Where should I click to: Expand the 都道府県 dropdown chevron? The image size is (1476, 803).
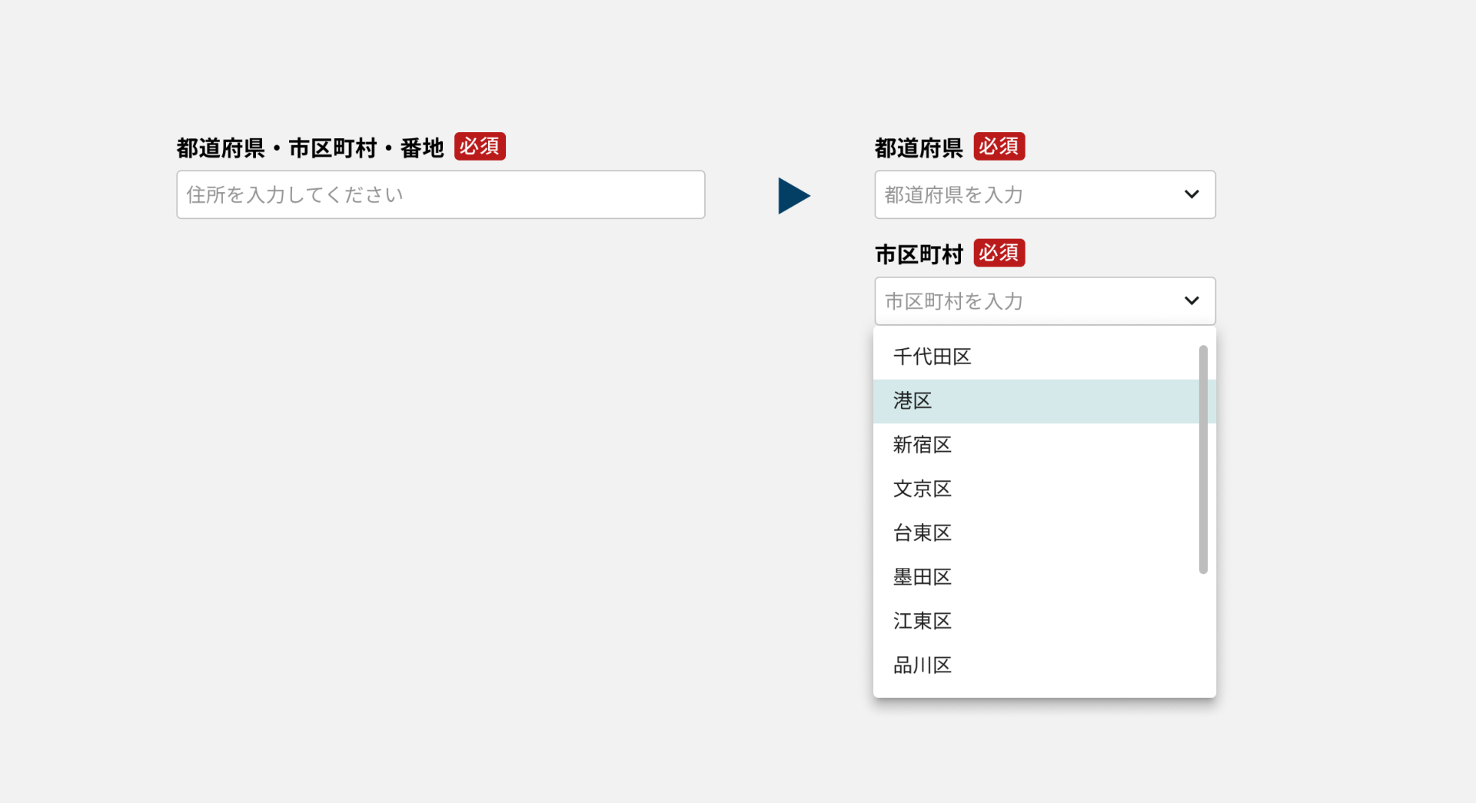point(1191,194)
